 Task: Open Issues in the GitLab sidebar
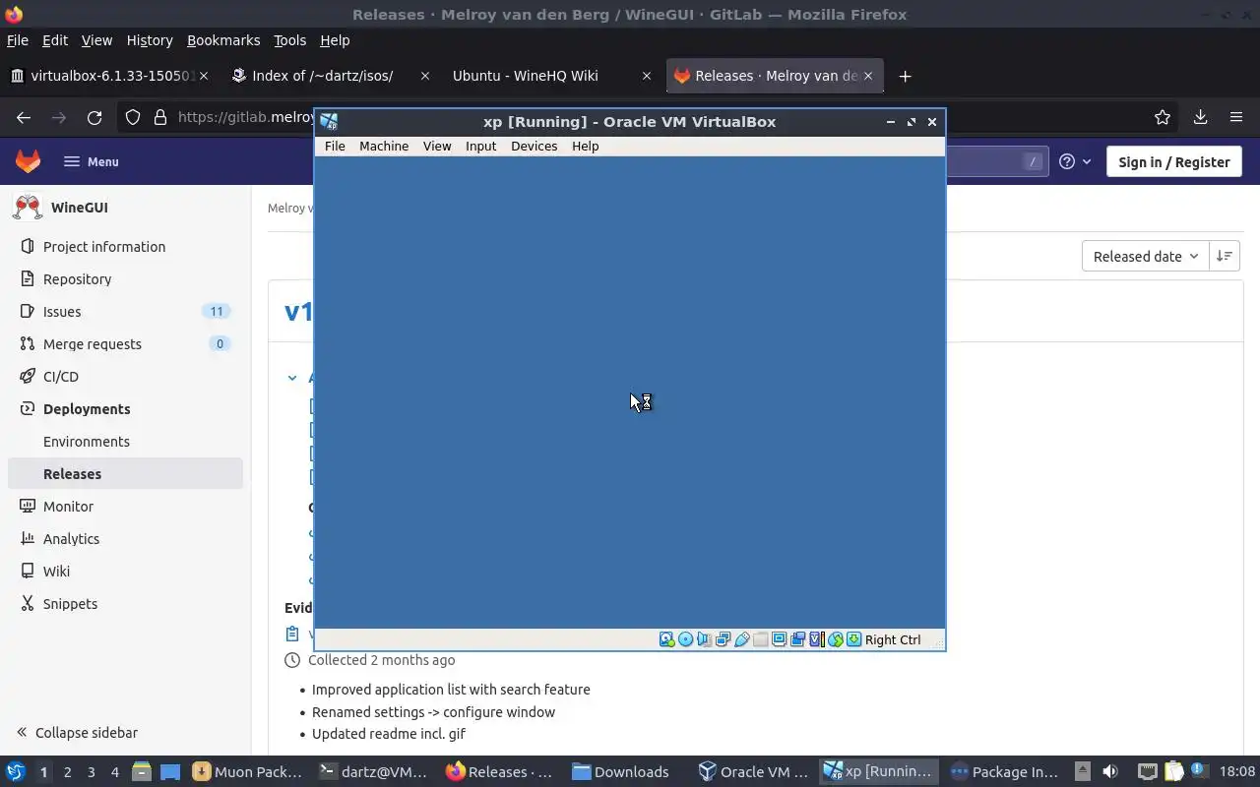125,312
